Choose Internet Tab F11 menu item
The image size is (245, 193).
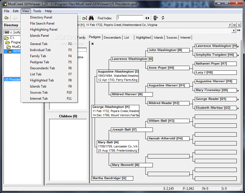click(49, 99)
